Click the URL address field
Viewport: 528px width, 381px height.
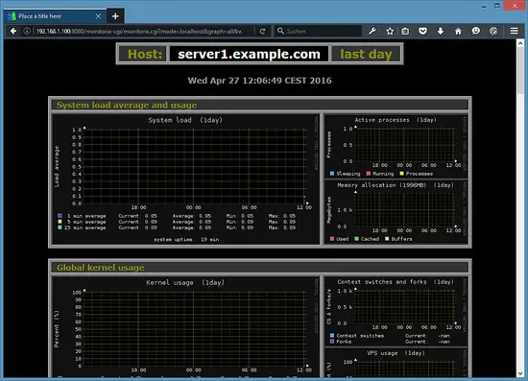(139, 32)
